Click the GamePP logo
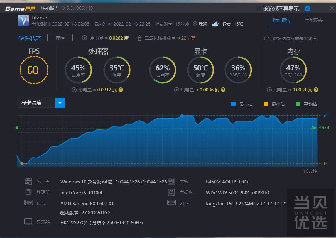Viewport: 336px width, 238px height. pyautogui.click(x=20, y=9)
